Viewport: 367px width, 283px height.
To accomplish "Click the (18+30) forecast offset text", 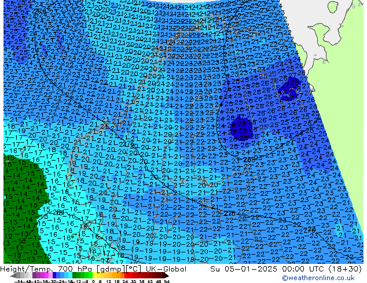I will [x=345, y=269].
